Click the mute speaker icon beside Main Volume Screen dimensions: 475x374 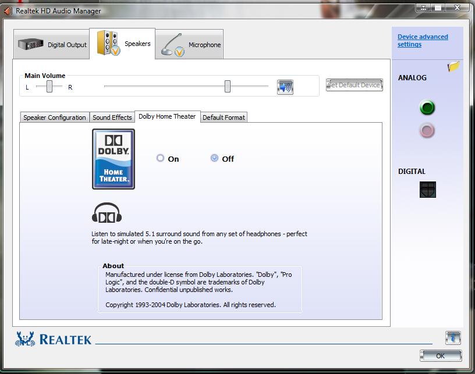(285, 87)
